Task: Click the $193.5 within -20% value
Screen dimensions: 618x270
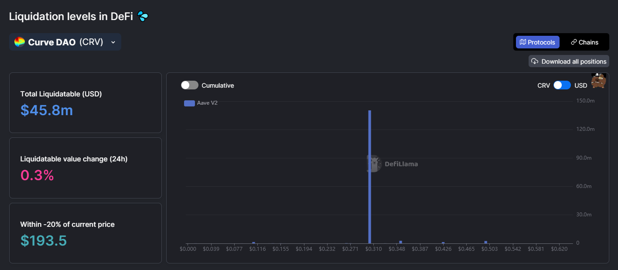Action: (x=44, y=240)
